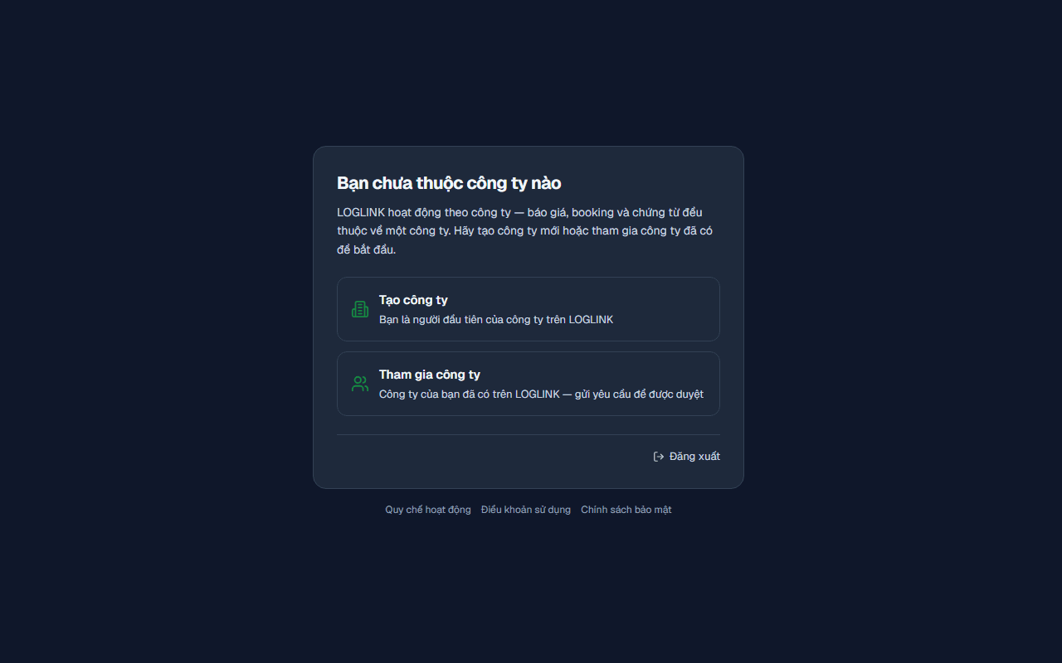1062x663 pixels.
Task: Click the people icon beside Tham gia công ty
Action: click(360, 384)
